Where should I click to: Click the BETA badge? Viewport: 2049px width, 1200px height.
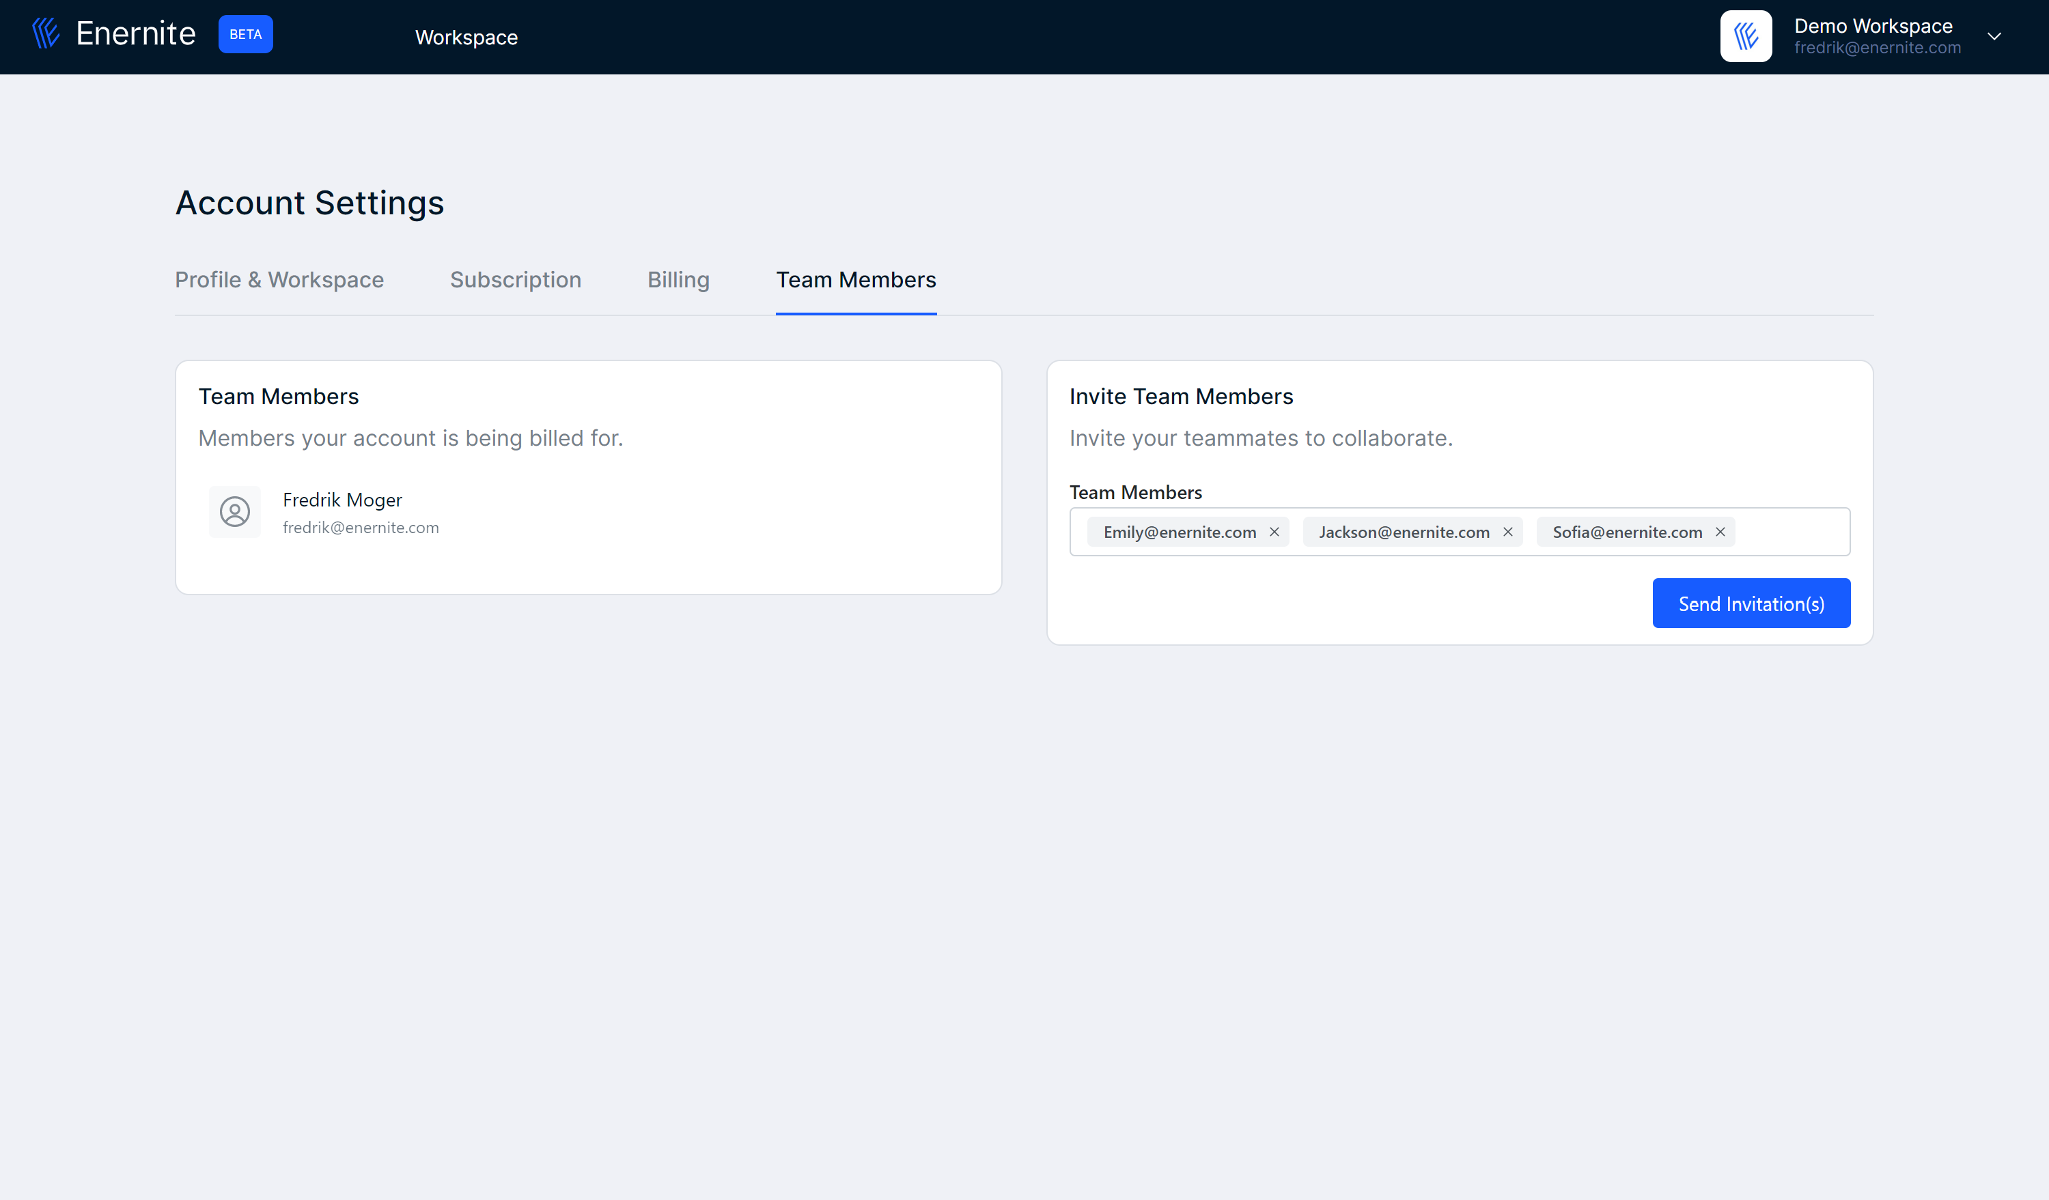246,34
